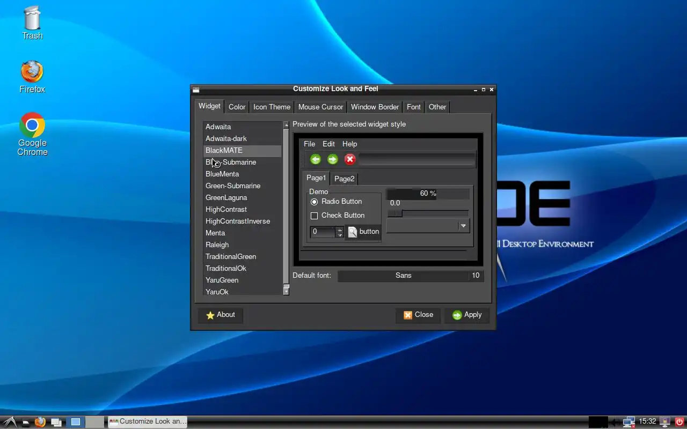This screenshot has height=429, width=687.
Task: Click the lock screen tray icon
Action: pyautogui.click(x=665, y=422)
